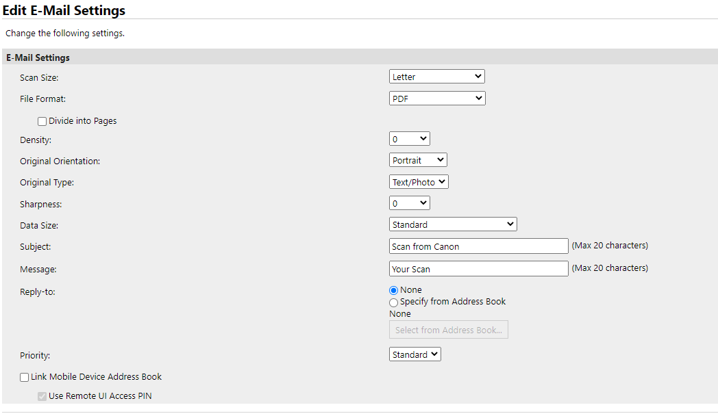Toggle Use Remote UI Access PIN
Viewport: 718px width, 416px height.
click(x=42, y=395)
